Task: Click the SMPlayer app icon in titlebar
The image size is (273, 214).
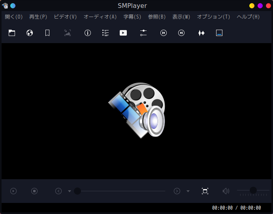Action: click(5, 6)
